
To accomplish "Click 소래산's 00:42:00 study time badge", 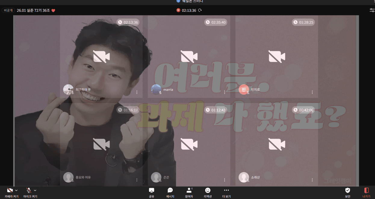I will 303,110.
